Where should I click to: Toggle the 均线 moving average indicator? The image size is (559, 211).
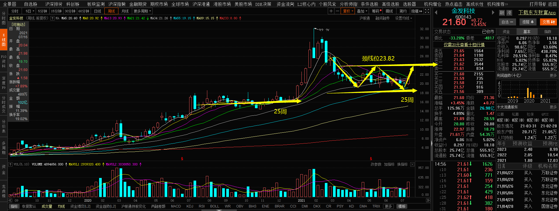pos(61,206)
